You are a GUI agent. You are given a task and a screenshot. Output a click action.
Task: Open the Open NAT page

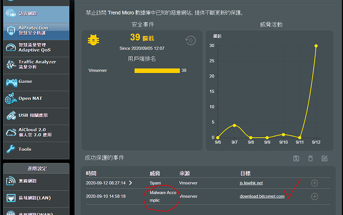pos(36,99)
